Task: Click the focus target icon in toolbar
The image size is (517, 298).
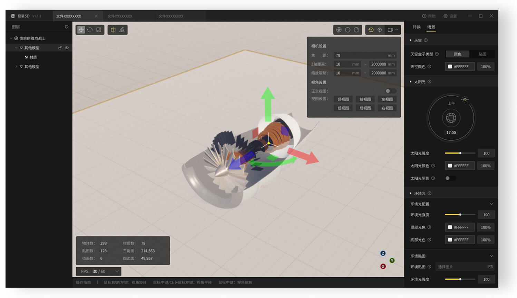Action: click(x=380, y=30)
